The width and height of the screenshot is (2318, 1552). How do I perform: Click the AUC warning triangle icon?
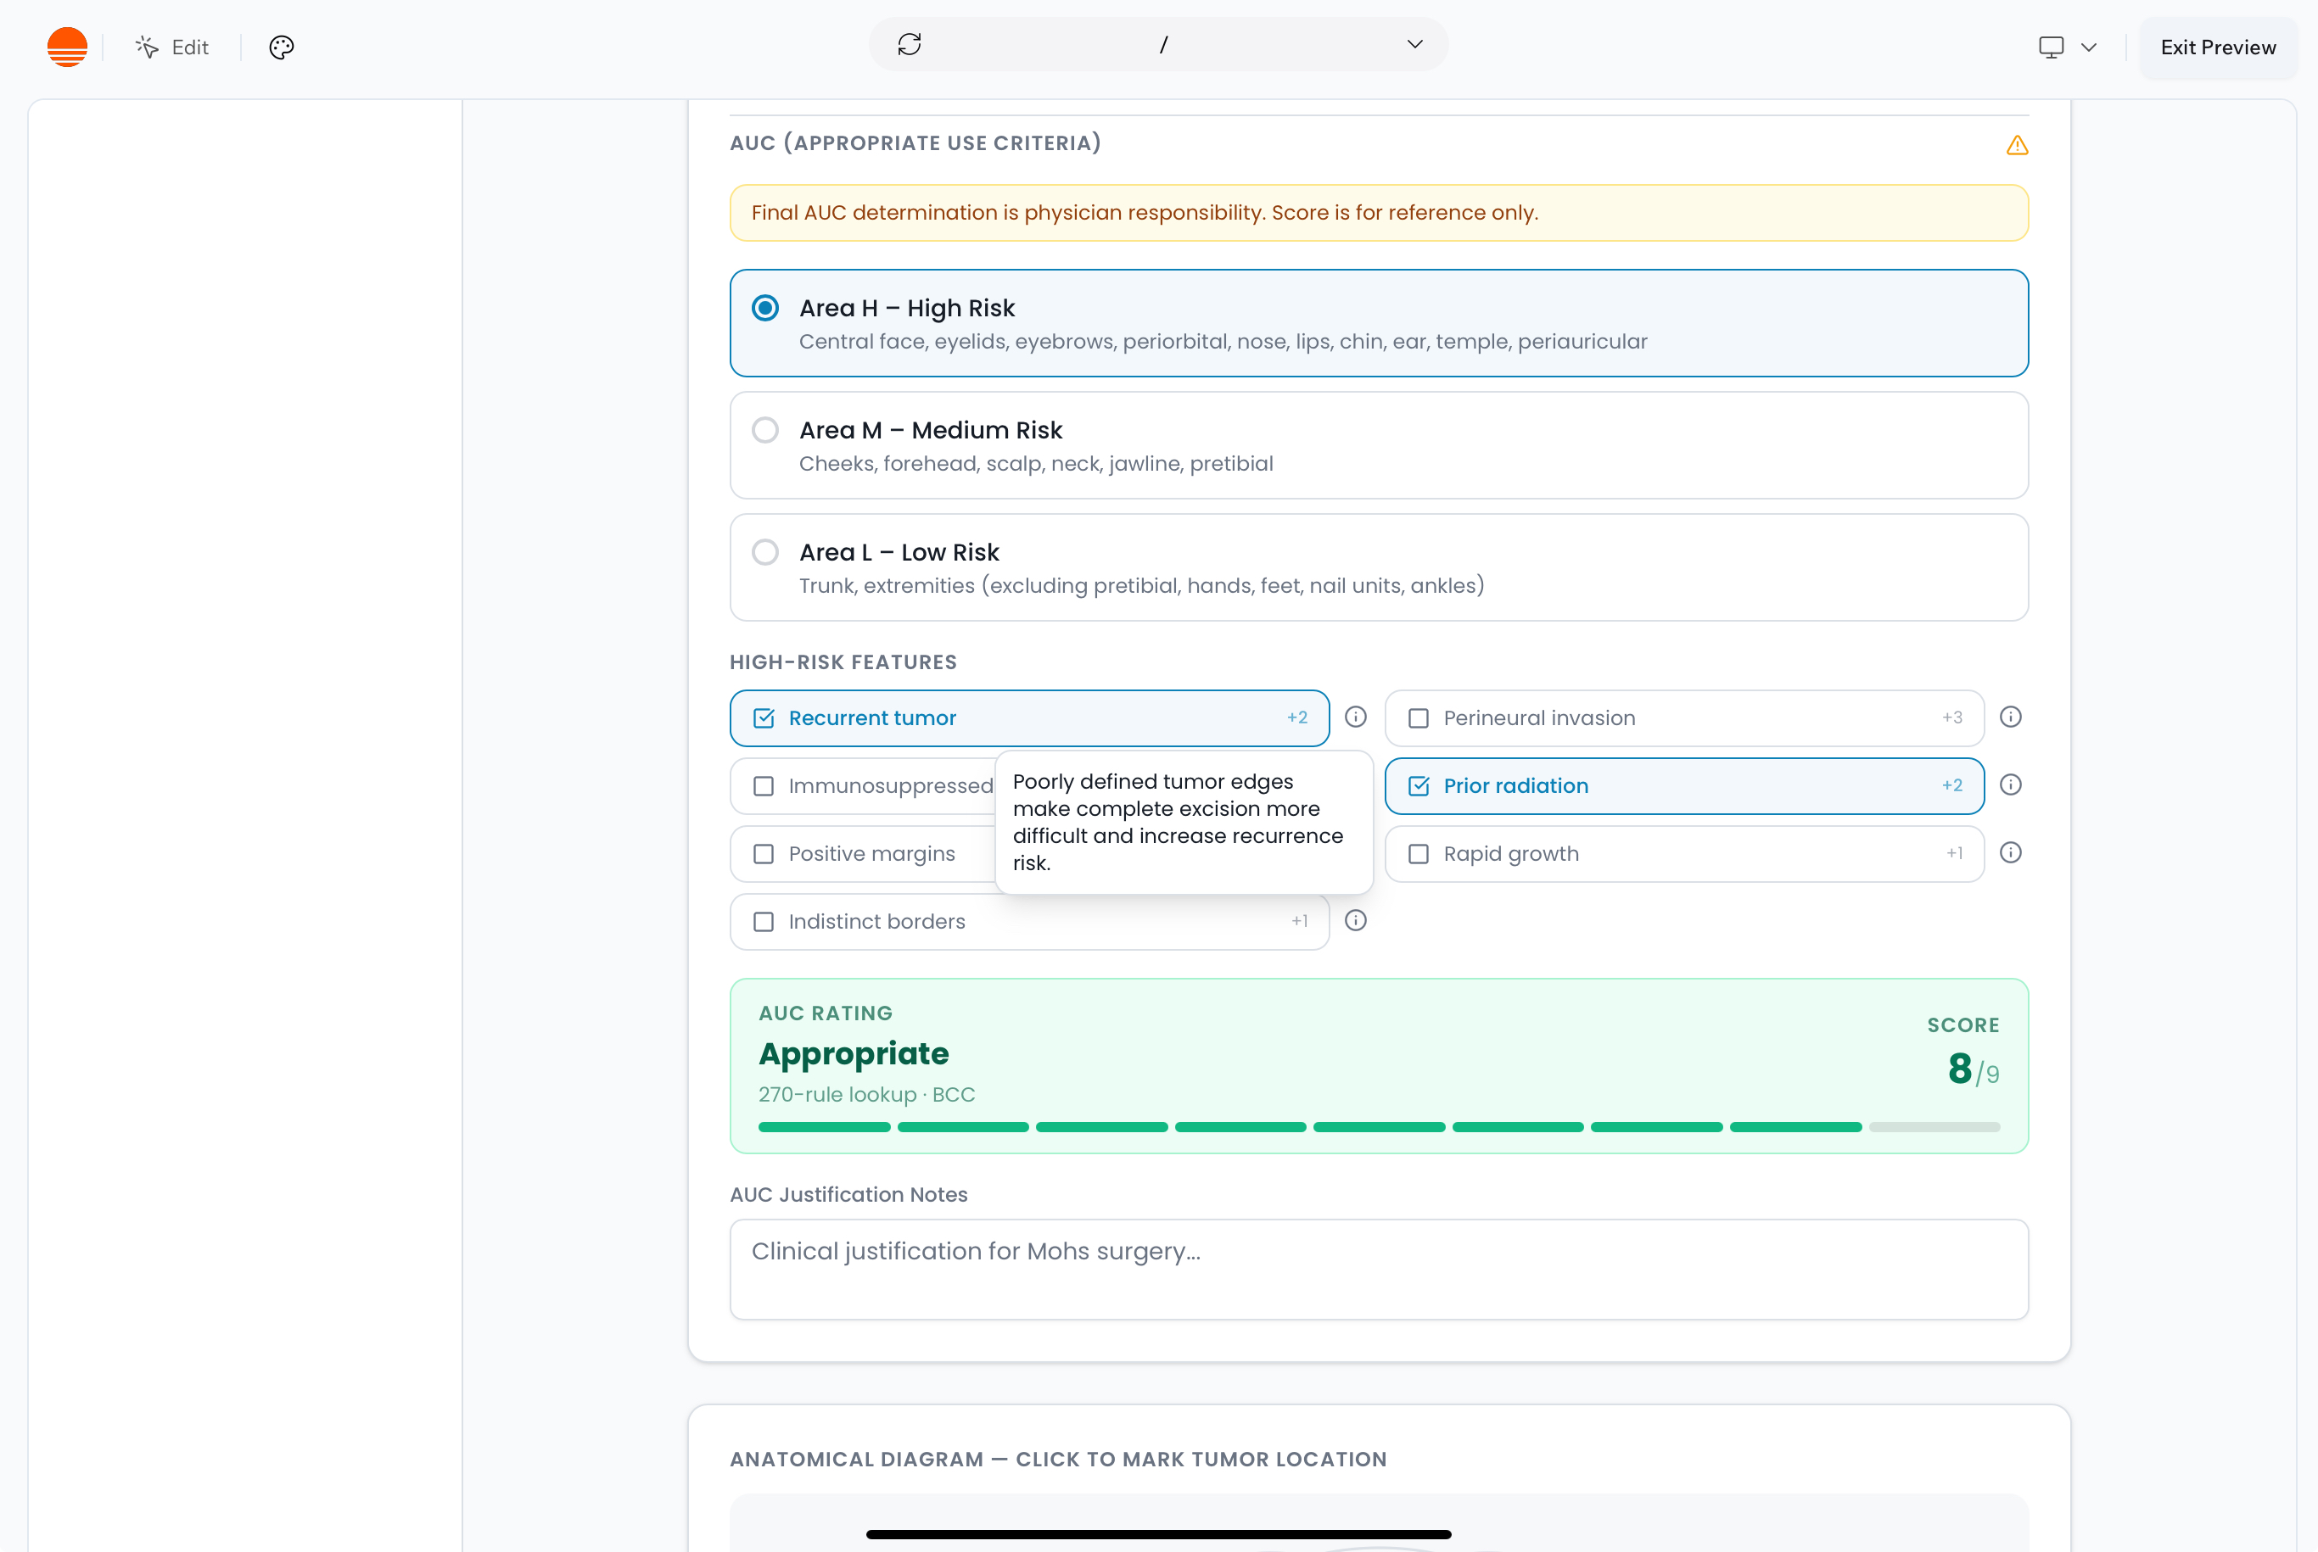[x=2017, y=146]
